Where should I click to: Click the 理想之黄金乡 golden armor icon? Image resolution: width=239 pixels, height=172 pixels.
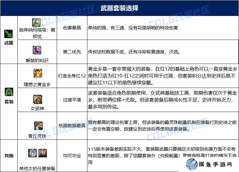[x=38, y=73]
